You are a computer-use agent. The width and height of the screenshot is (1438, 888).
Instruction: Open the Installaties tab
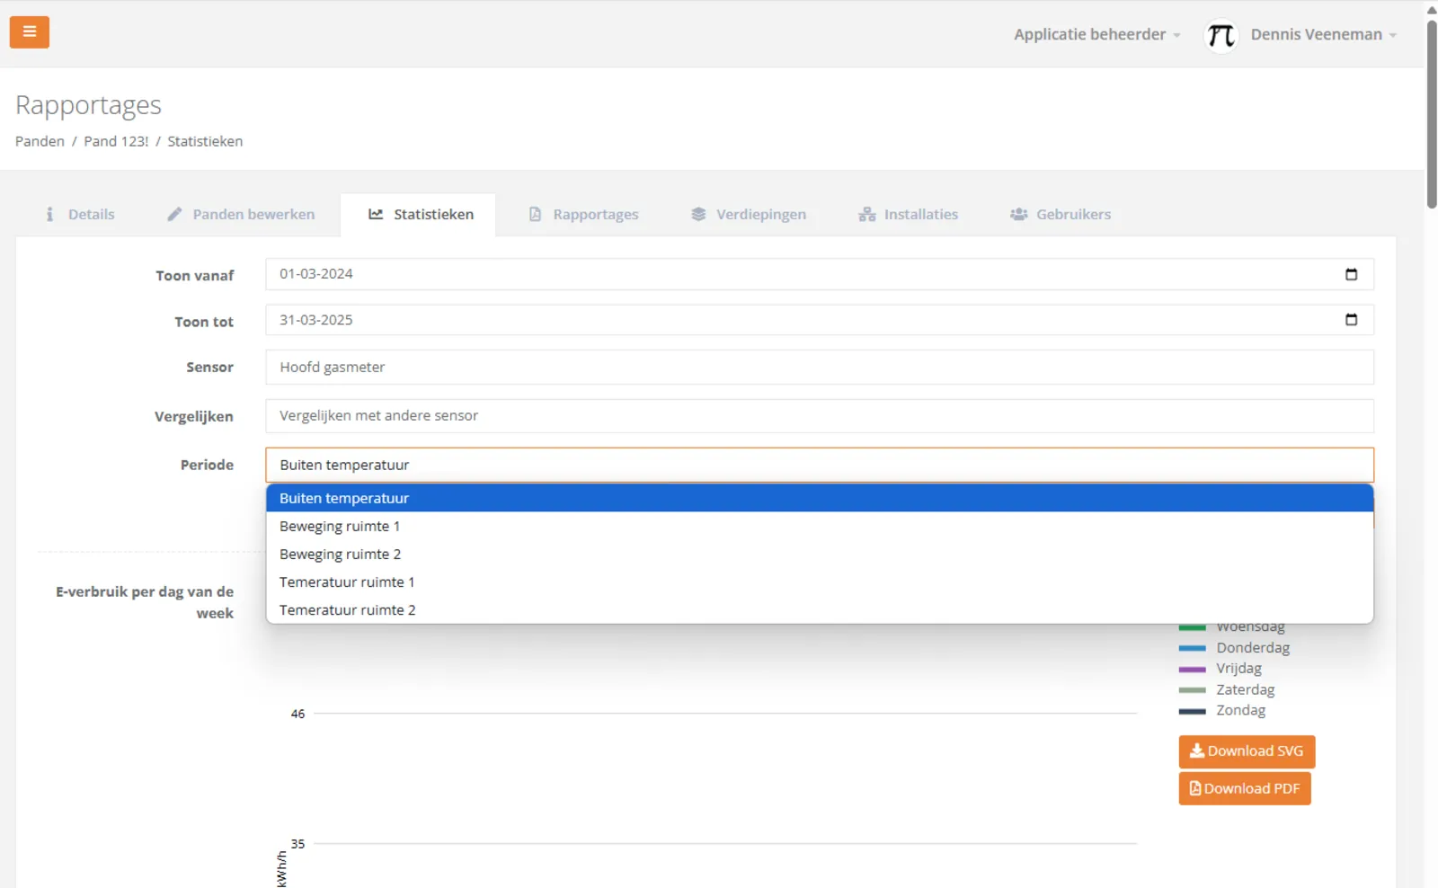(908, 214)
